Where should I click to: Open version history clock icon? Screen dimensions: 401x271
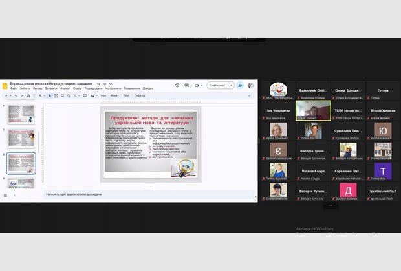pyautogui.click(x=177, y=85)
